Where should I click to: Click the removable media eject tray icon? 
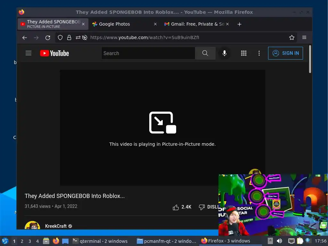pos(270,241)
